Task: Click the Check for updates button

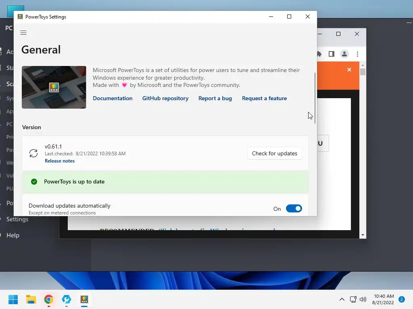Action: [x=274, y=153]
